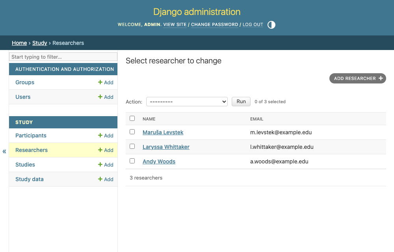Check the box for Laryssa Whittaker

point(132,146)
